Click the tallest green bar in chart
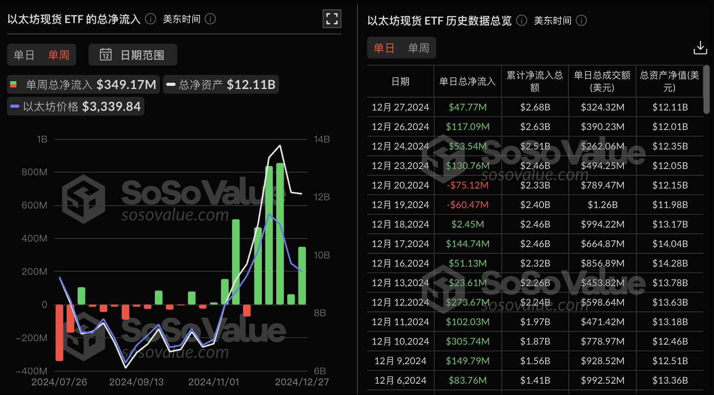Image resolution: width=714 pixels, height=395 pixels. 280,234
